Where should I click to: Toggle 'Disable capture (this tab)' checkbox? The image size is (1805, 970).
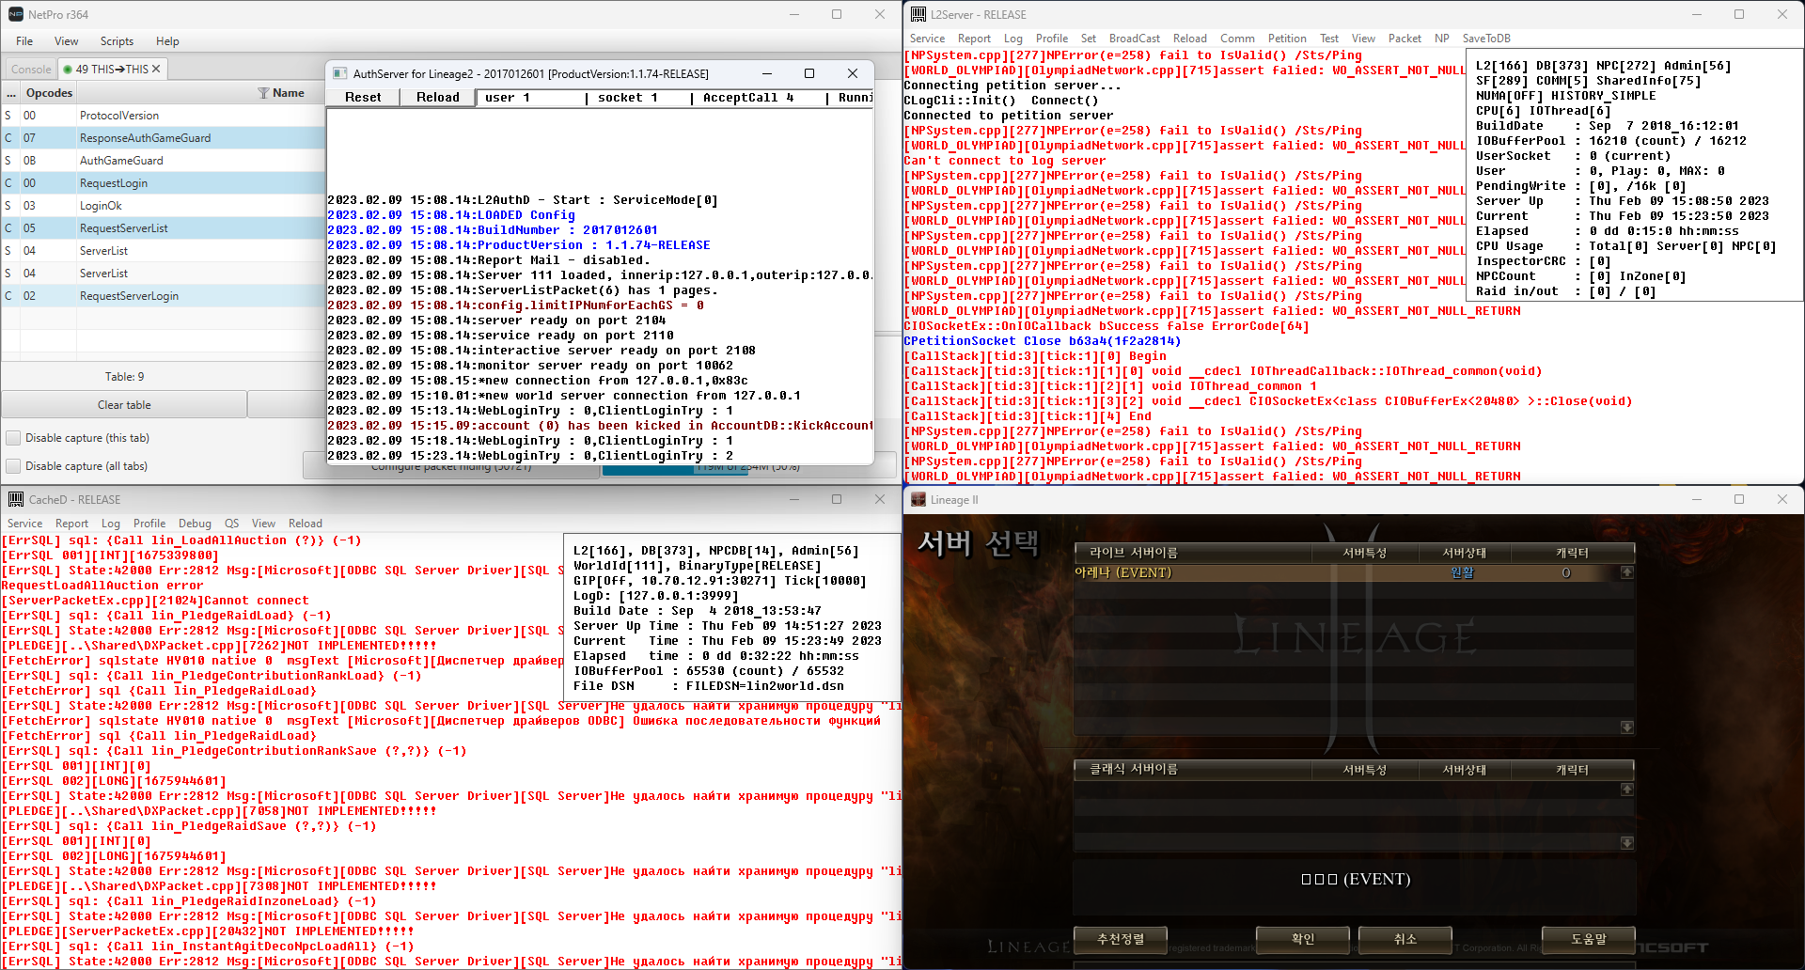tap(13, 438)
